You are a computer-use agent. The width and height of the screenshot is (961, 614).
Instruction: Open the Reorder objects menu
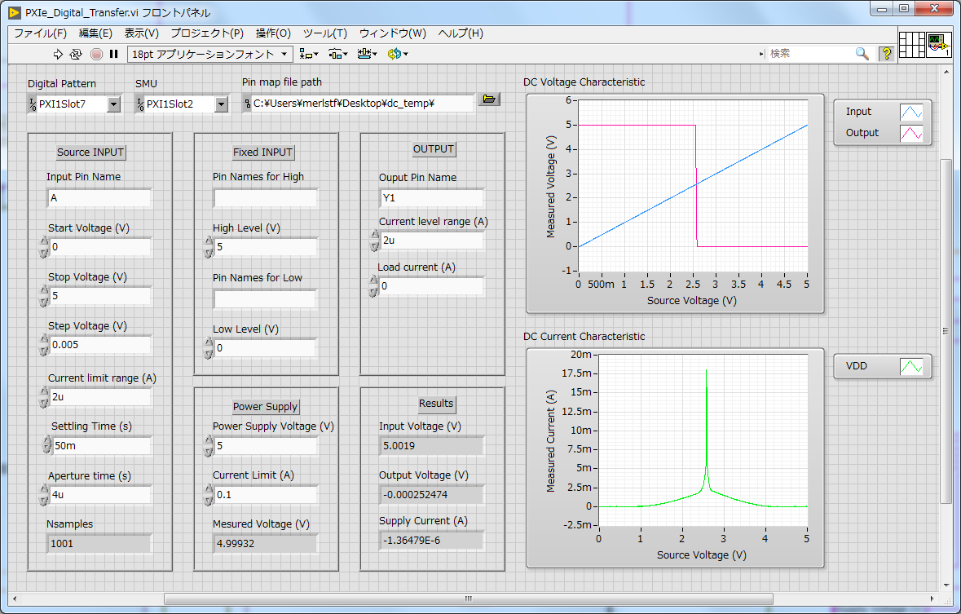pos(398,54)
